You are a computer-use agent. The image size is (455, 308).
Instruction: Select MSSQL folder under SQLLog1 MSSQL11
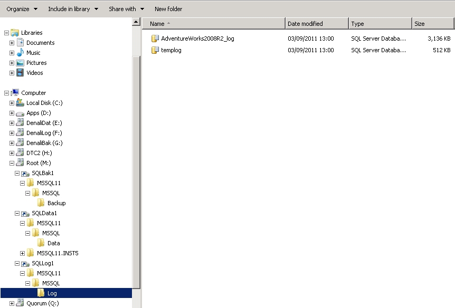click(51, 283)
